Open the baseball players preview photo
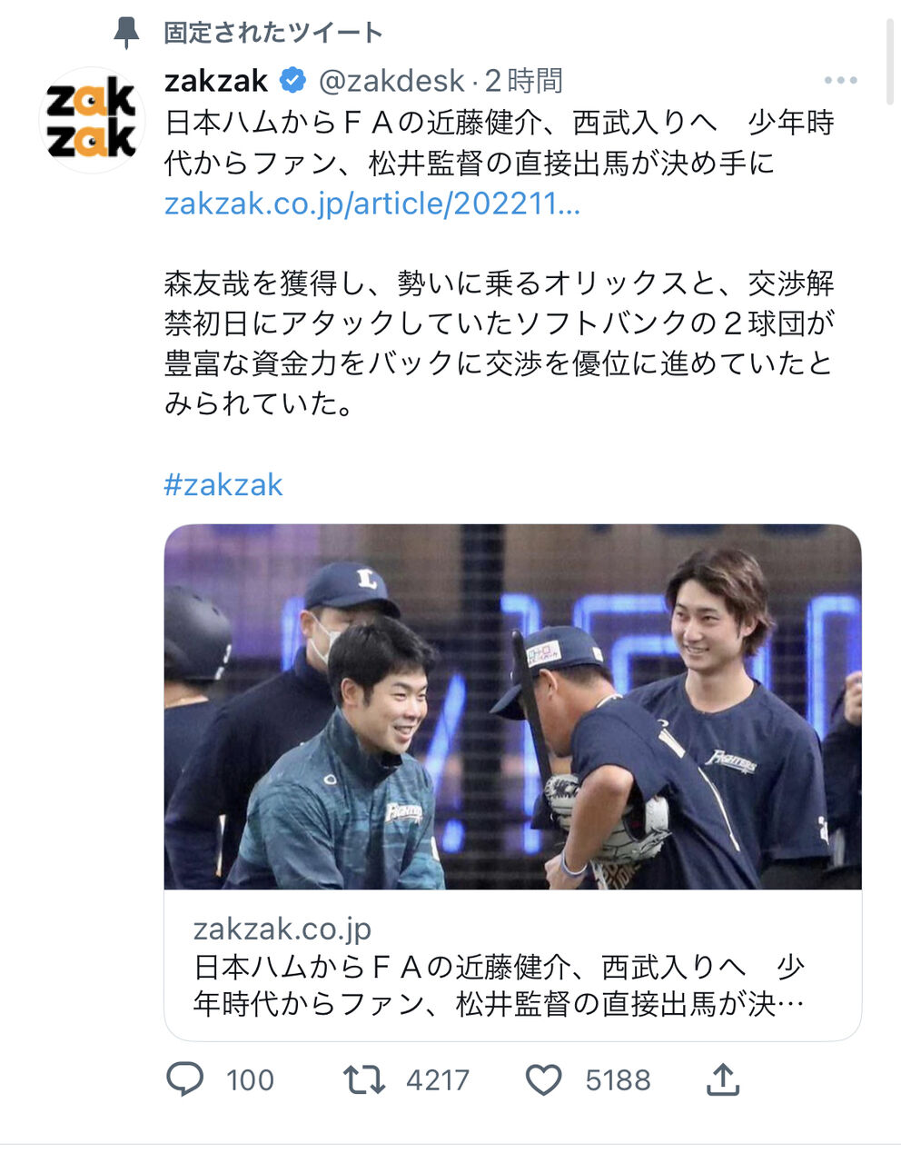Image resolution: width=901 pixels, height=1163 pixels. point(512,707)
